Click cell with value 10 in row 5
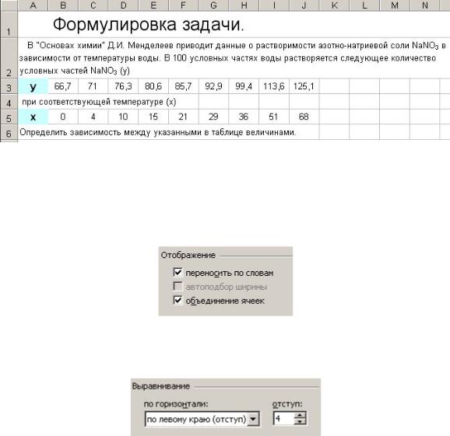The height and width of the screenshot is (436, 450). tap(124, 117)
